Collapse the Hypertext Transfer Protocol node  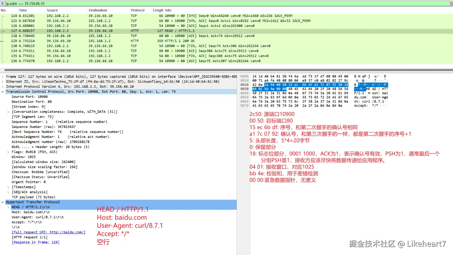click(x=2, y=202)
